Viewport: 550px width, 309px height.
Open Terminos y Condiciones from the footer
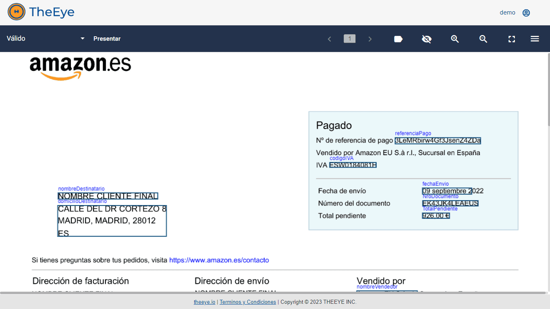coord(247,302)
